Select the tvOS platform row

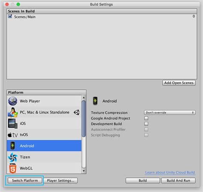click(44, 135)
